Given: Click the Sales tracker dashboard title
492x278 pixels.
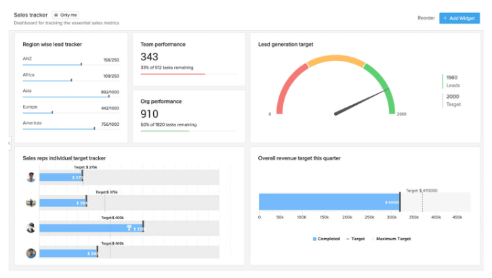Looking at the screenshot, I should tap(30, 15).
